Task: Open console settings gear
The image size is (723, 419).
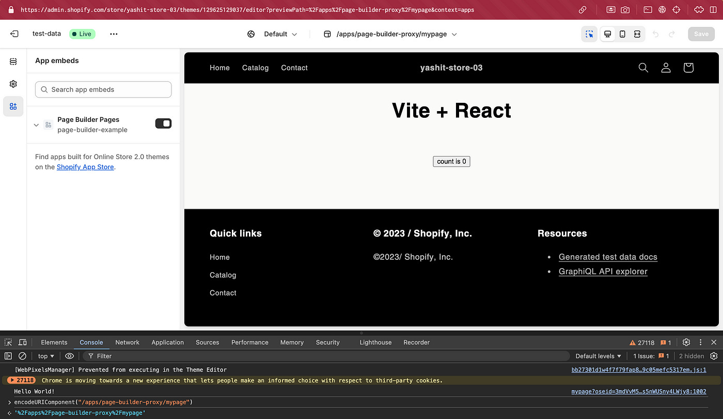Action: point(714,356)
